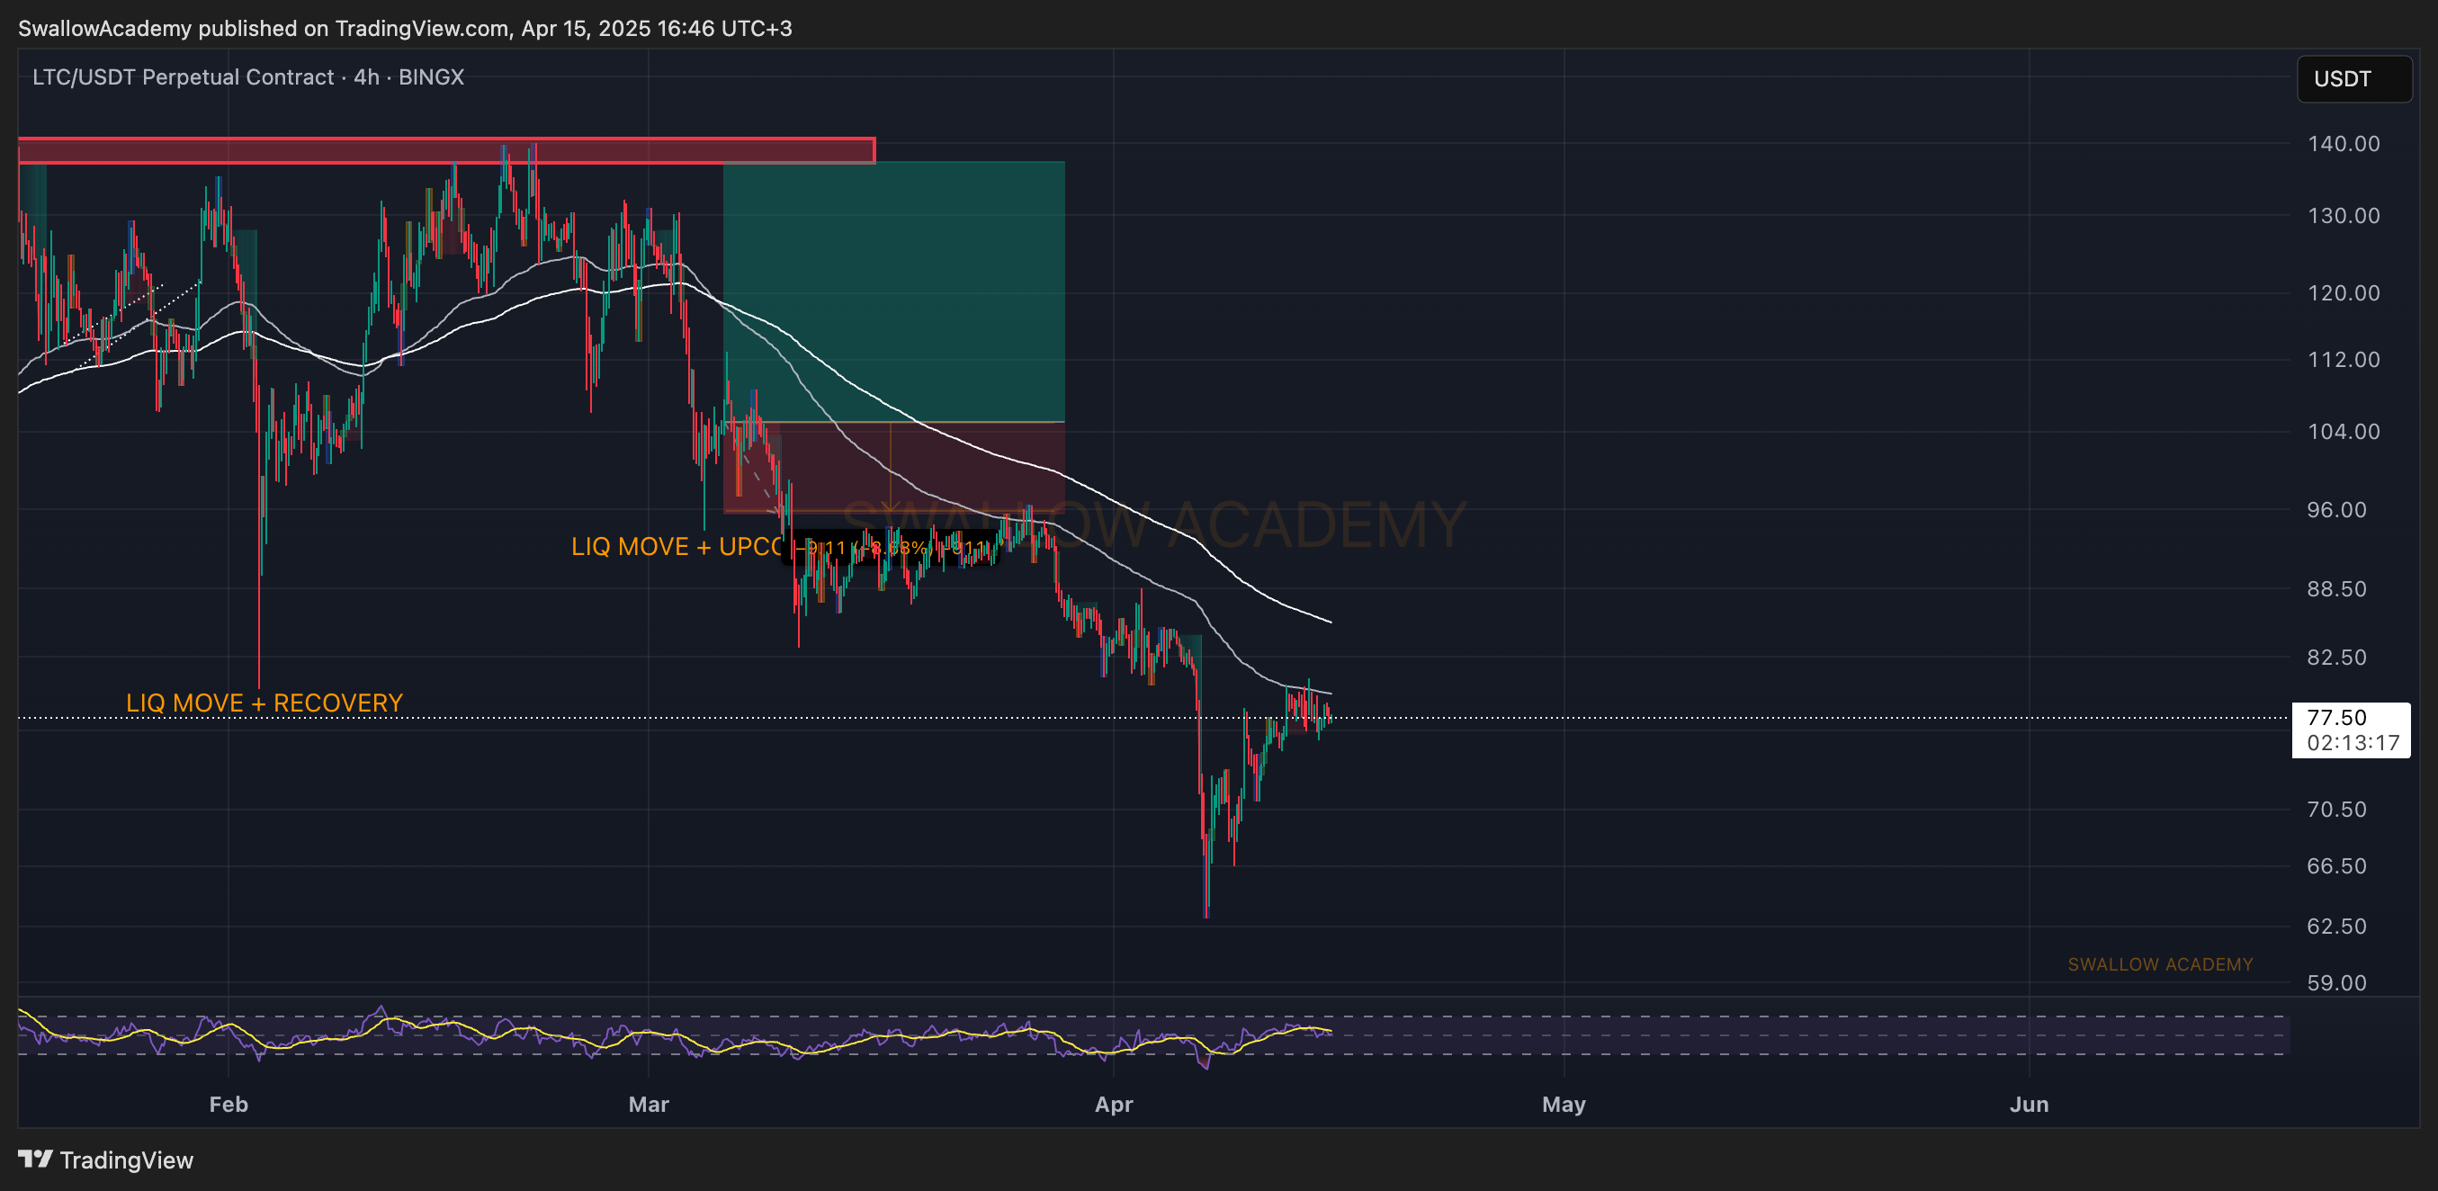This screenshot has width=2438, height=1191.
Task: Click the Feb date label
Action: [x=229, y=1104]
